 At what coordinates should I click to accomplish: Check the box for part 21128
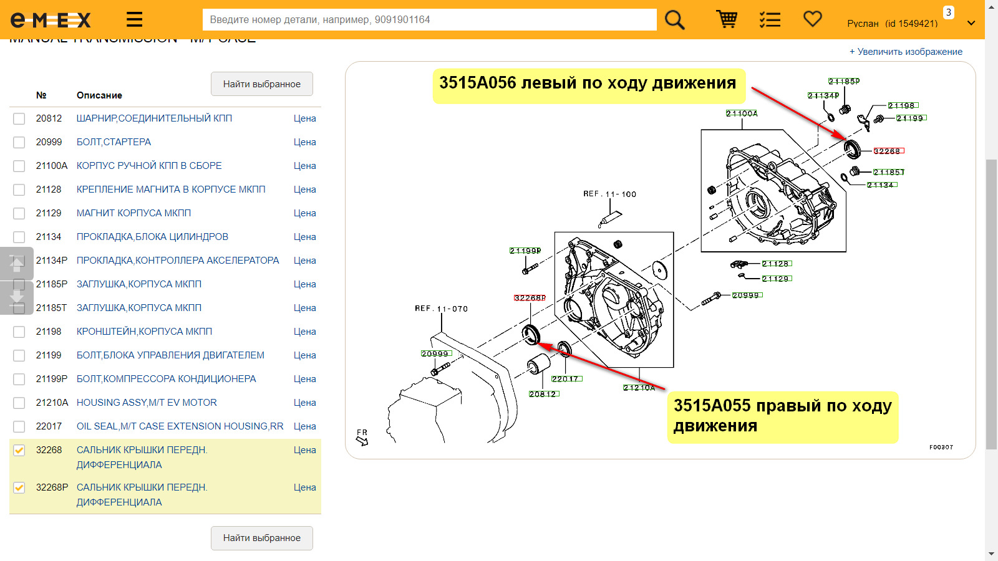pyautogui.click(x=19, y=189)
